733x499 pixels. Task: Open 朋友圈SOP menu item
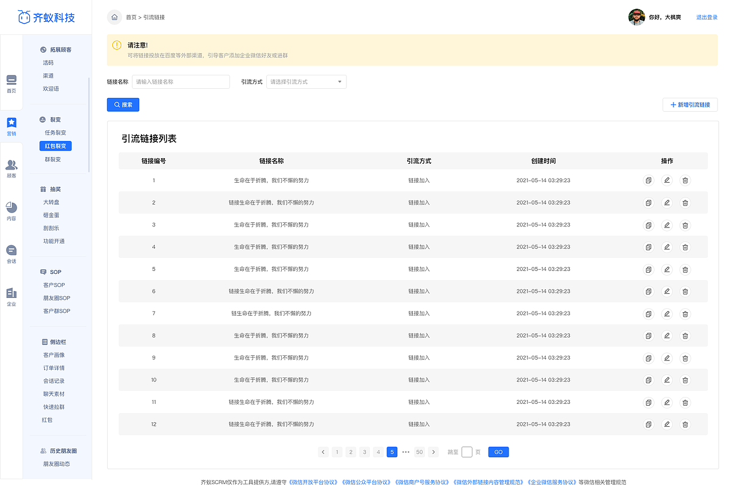click(57, 298)
